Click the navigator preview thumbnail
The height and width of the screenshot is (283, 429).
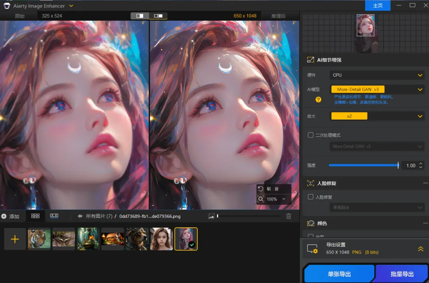tap(365, 25)
